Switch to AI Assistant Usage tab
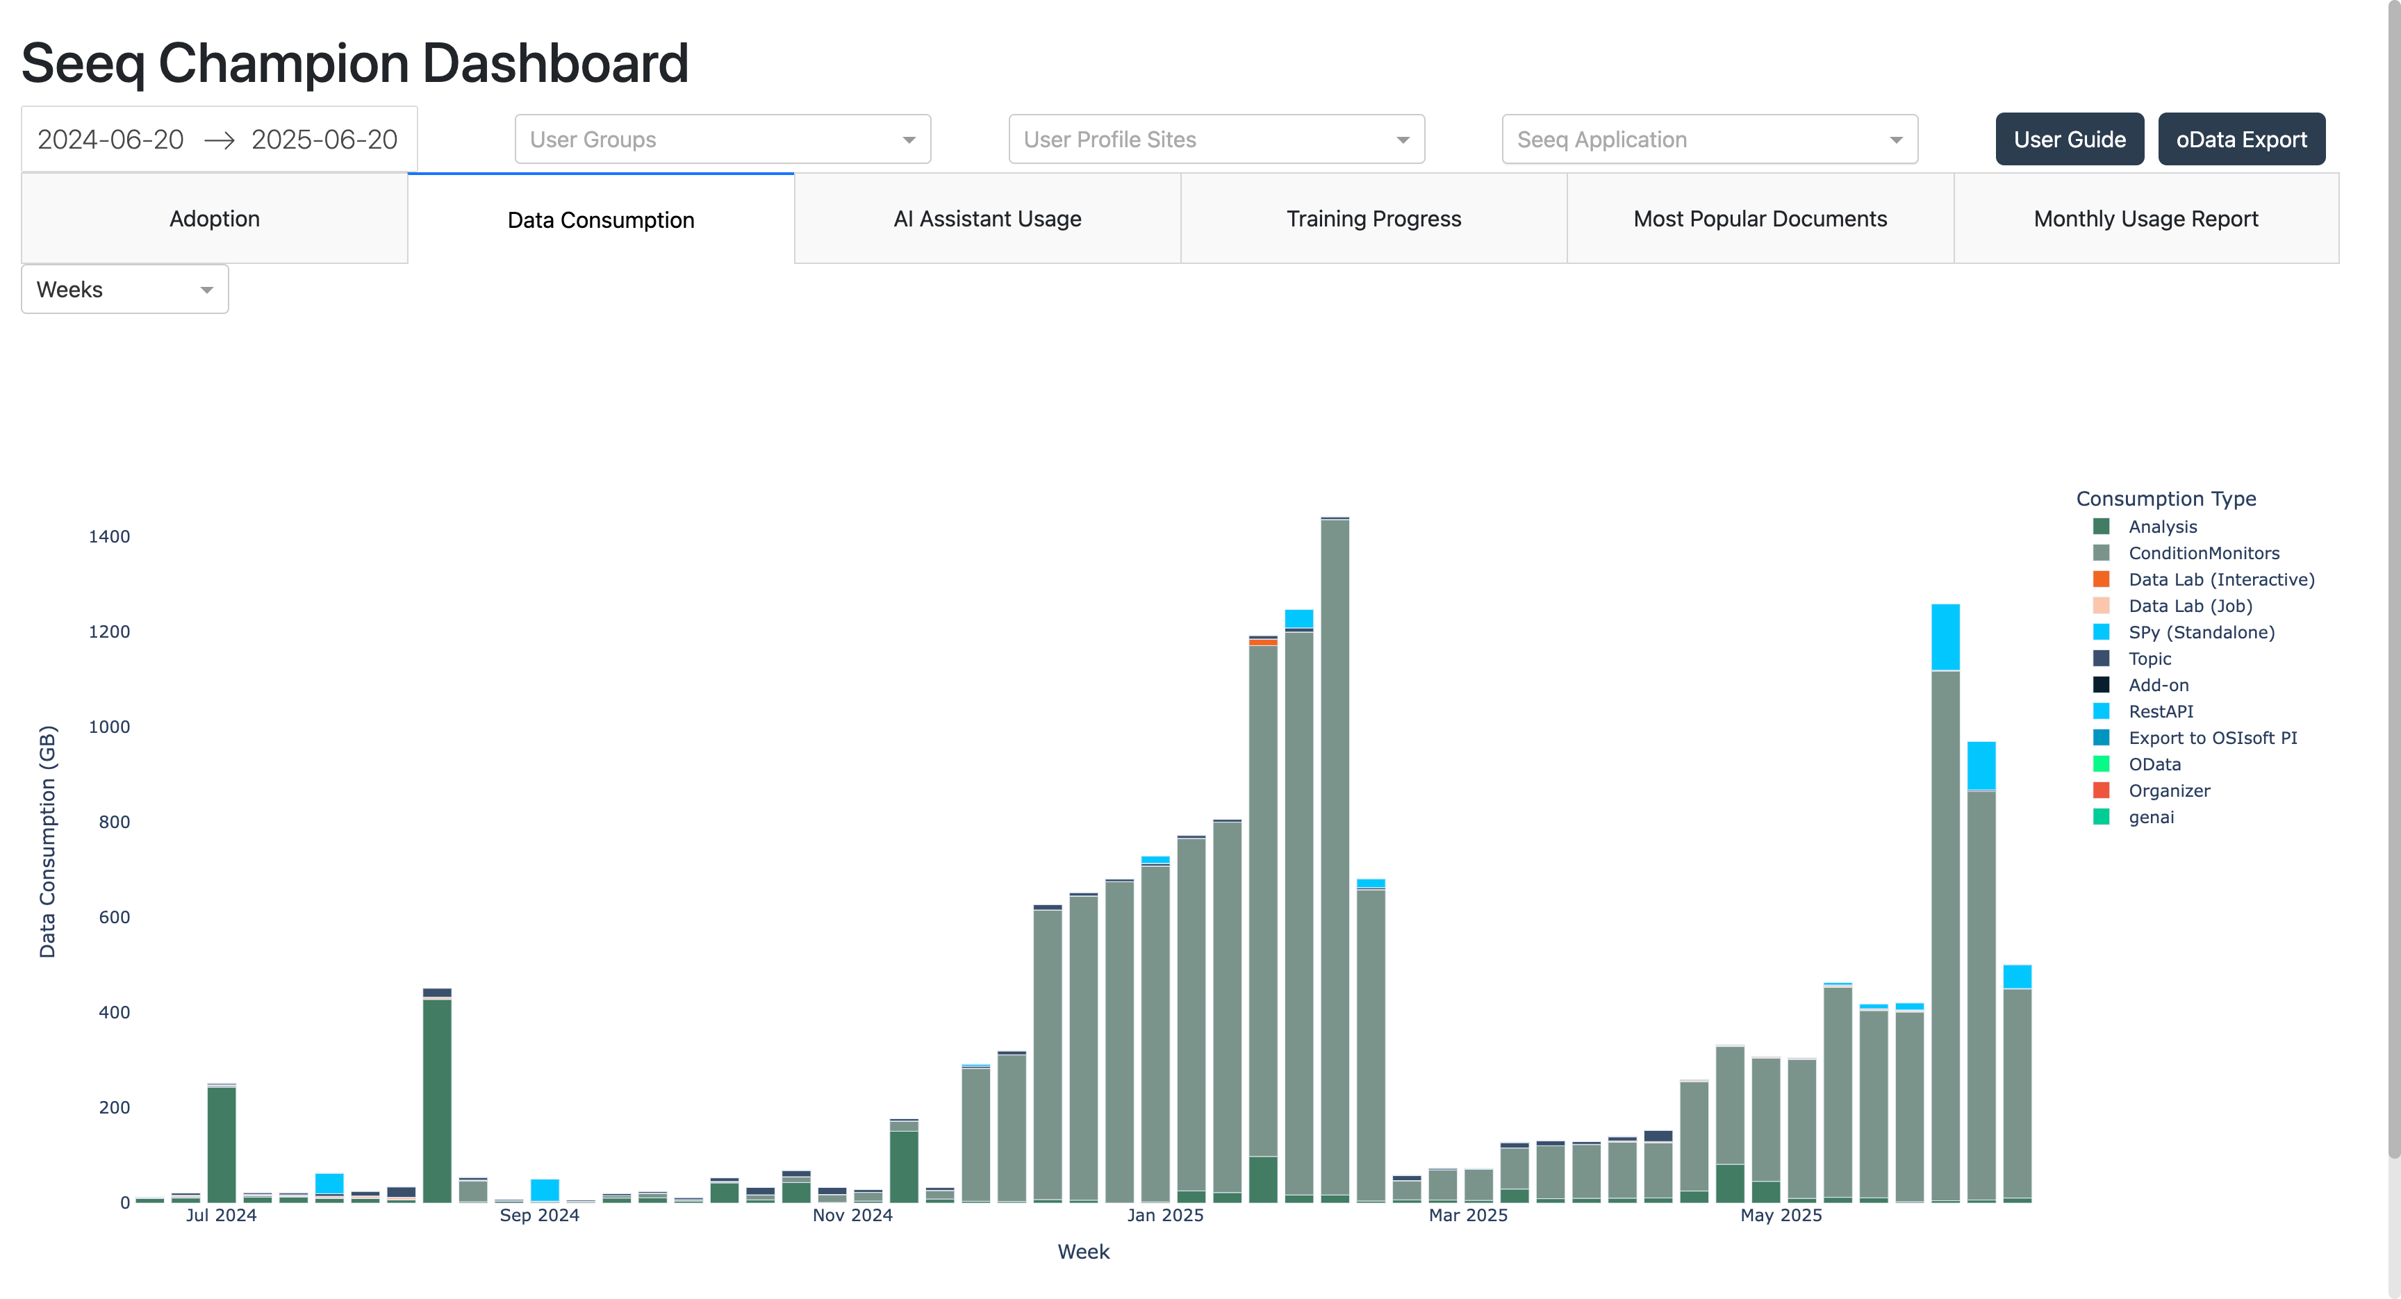The height and width of the screenshot is (1299, 2401). 987,219
